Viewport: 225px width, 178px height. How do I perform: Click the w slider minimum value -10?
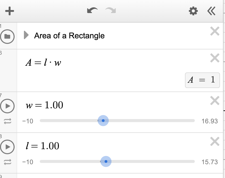click(x=27, y=121)
